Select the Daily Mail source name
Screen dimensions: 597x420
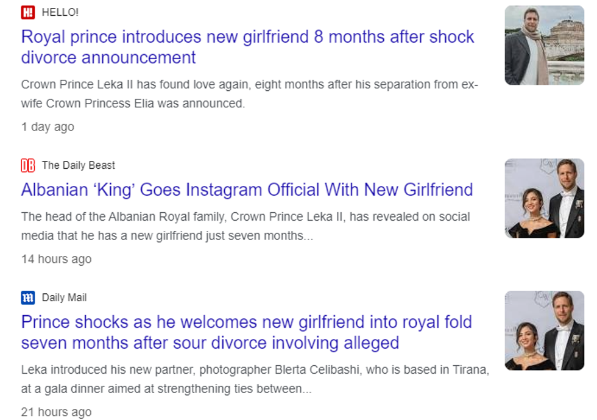(x=64, y=297)
